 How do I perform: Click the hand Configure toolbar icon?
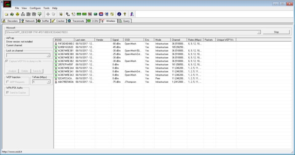coord(61,14)
